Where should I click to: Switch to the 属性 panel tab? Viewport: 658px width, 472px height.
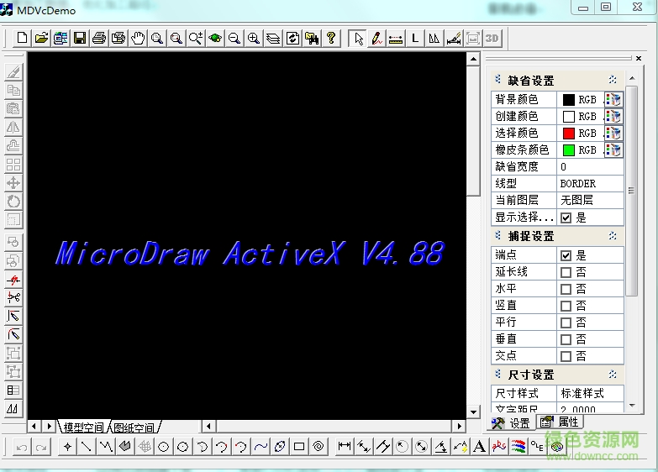tap(560, 422)
